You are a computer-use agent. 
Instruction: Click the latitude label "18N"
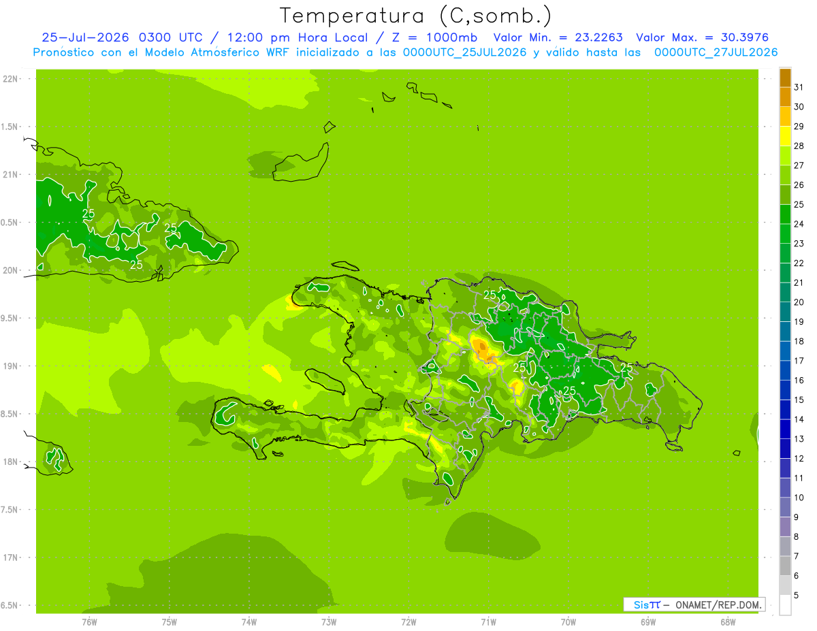click(10, 462)
